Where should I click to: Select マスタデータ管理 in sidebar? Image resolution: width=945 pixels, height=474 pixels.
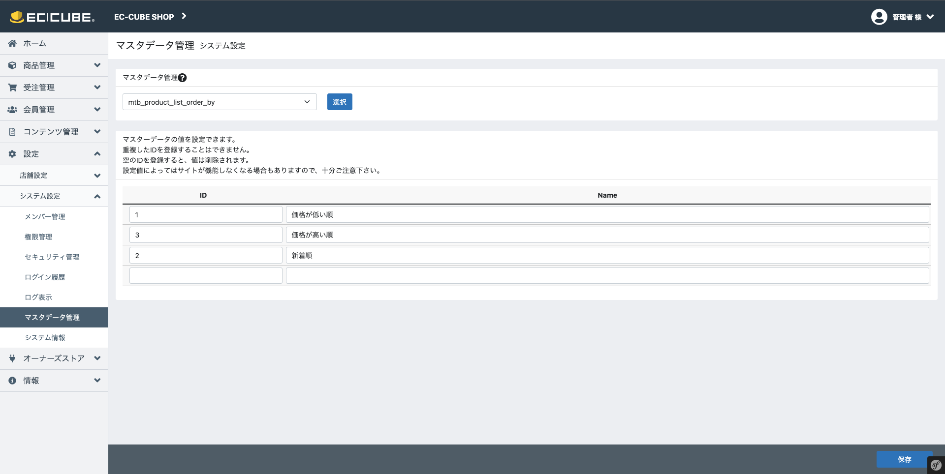(x=54, y=317)
